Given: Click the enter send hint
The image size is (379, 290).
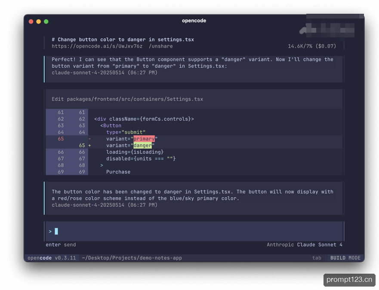Looking at the screenshot, I should [61, 244].
